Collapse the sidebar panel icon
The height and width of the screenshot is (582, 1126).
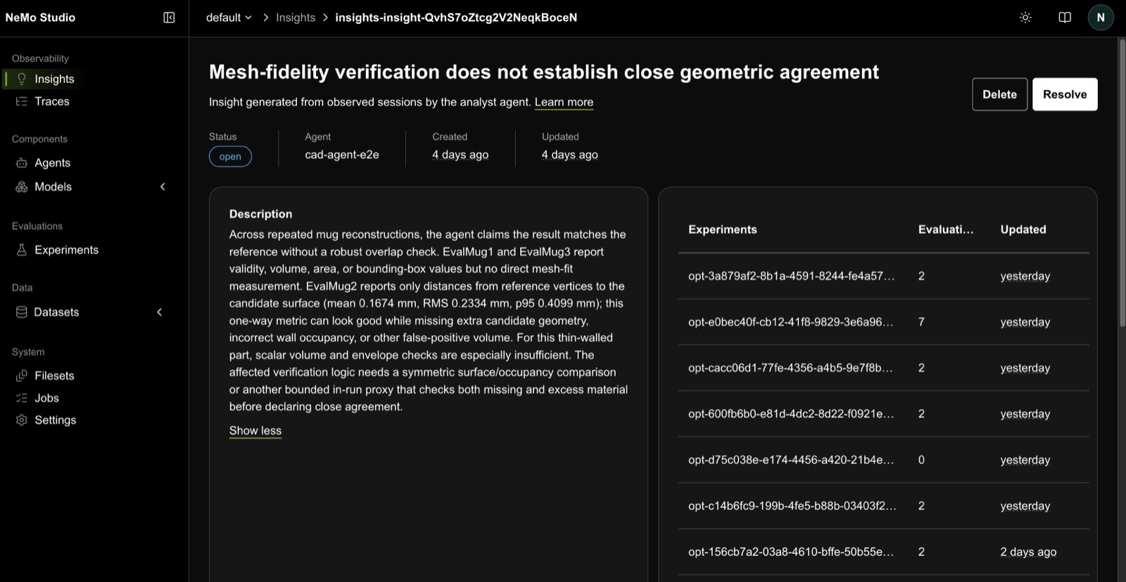tap(169, 18)
